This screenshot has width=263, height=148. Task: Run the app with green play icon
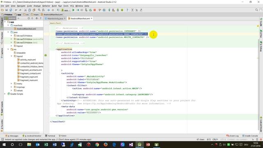click(x=73, y=10)
